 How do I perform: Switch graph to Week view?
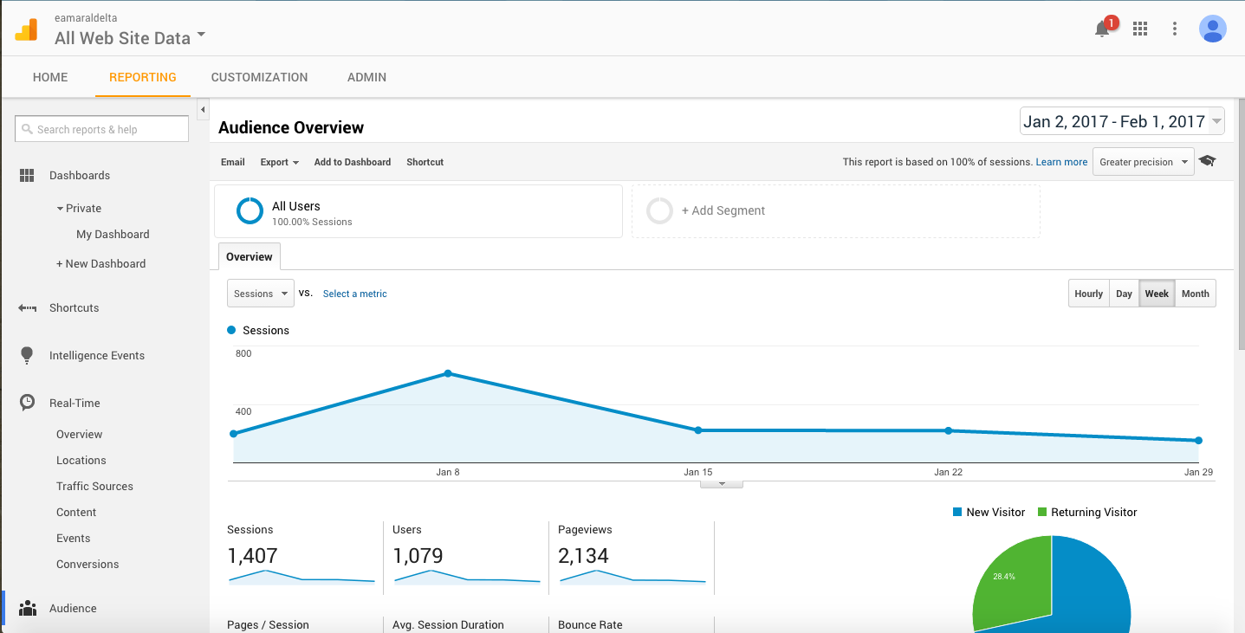(1157, 294)
